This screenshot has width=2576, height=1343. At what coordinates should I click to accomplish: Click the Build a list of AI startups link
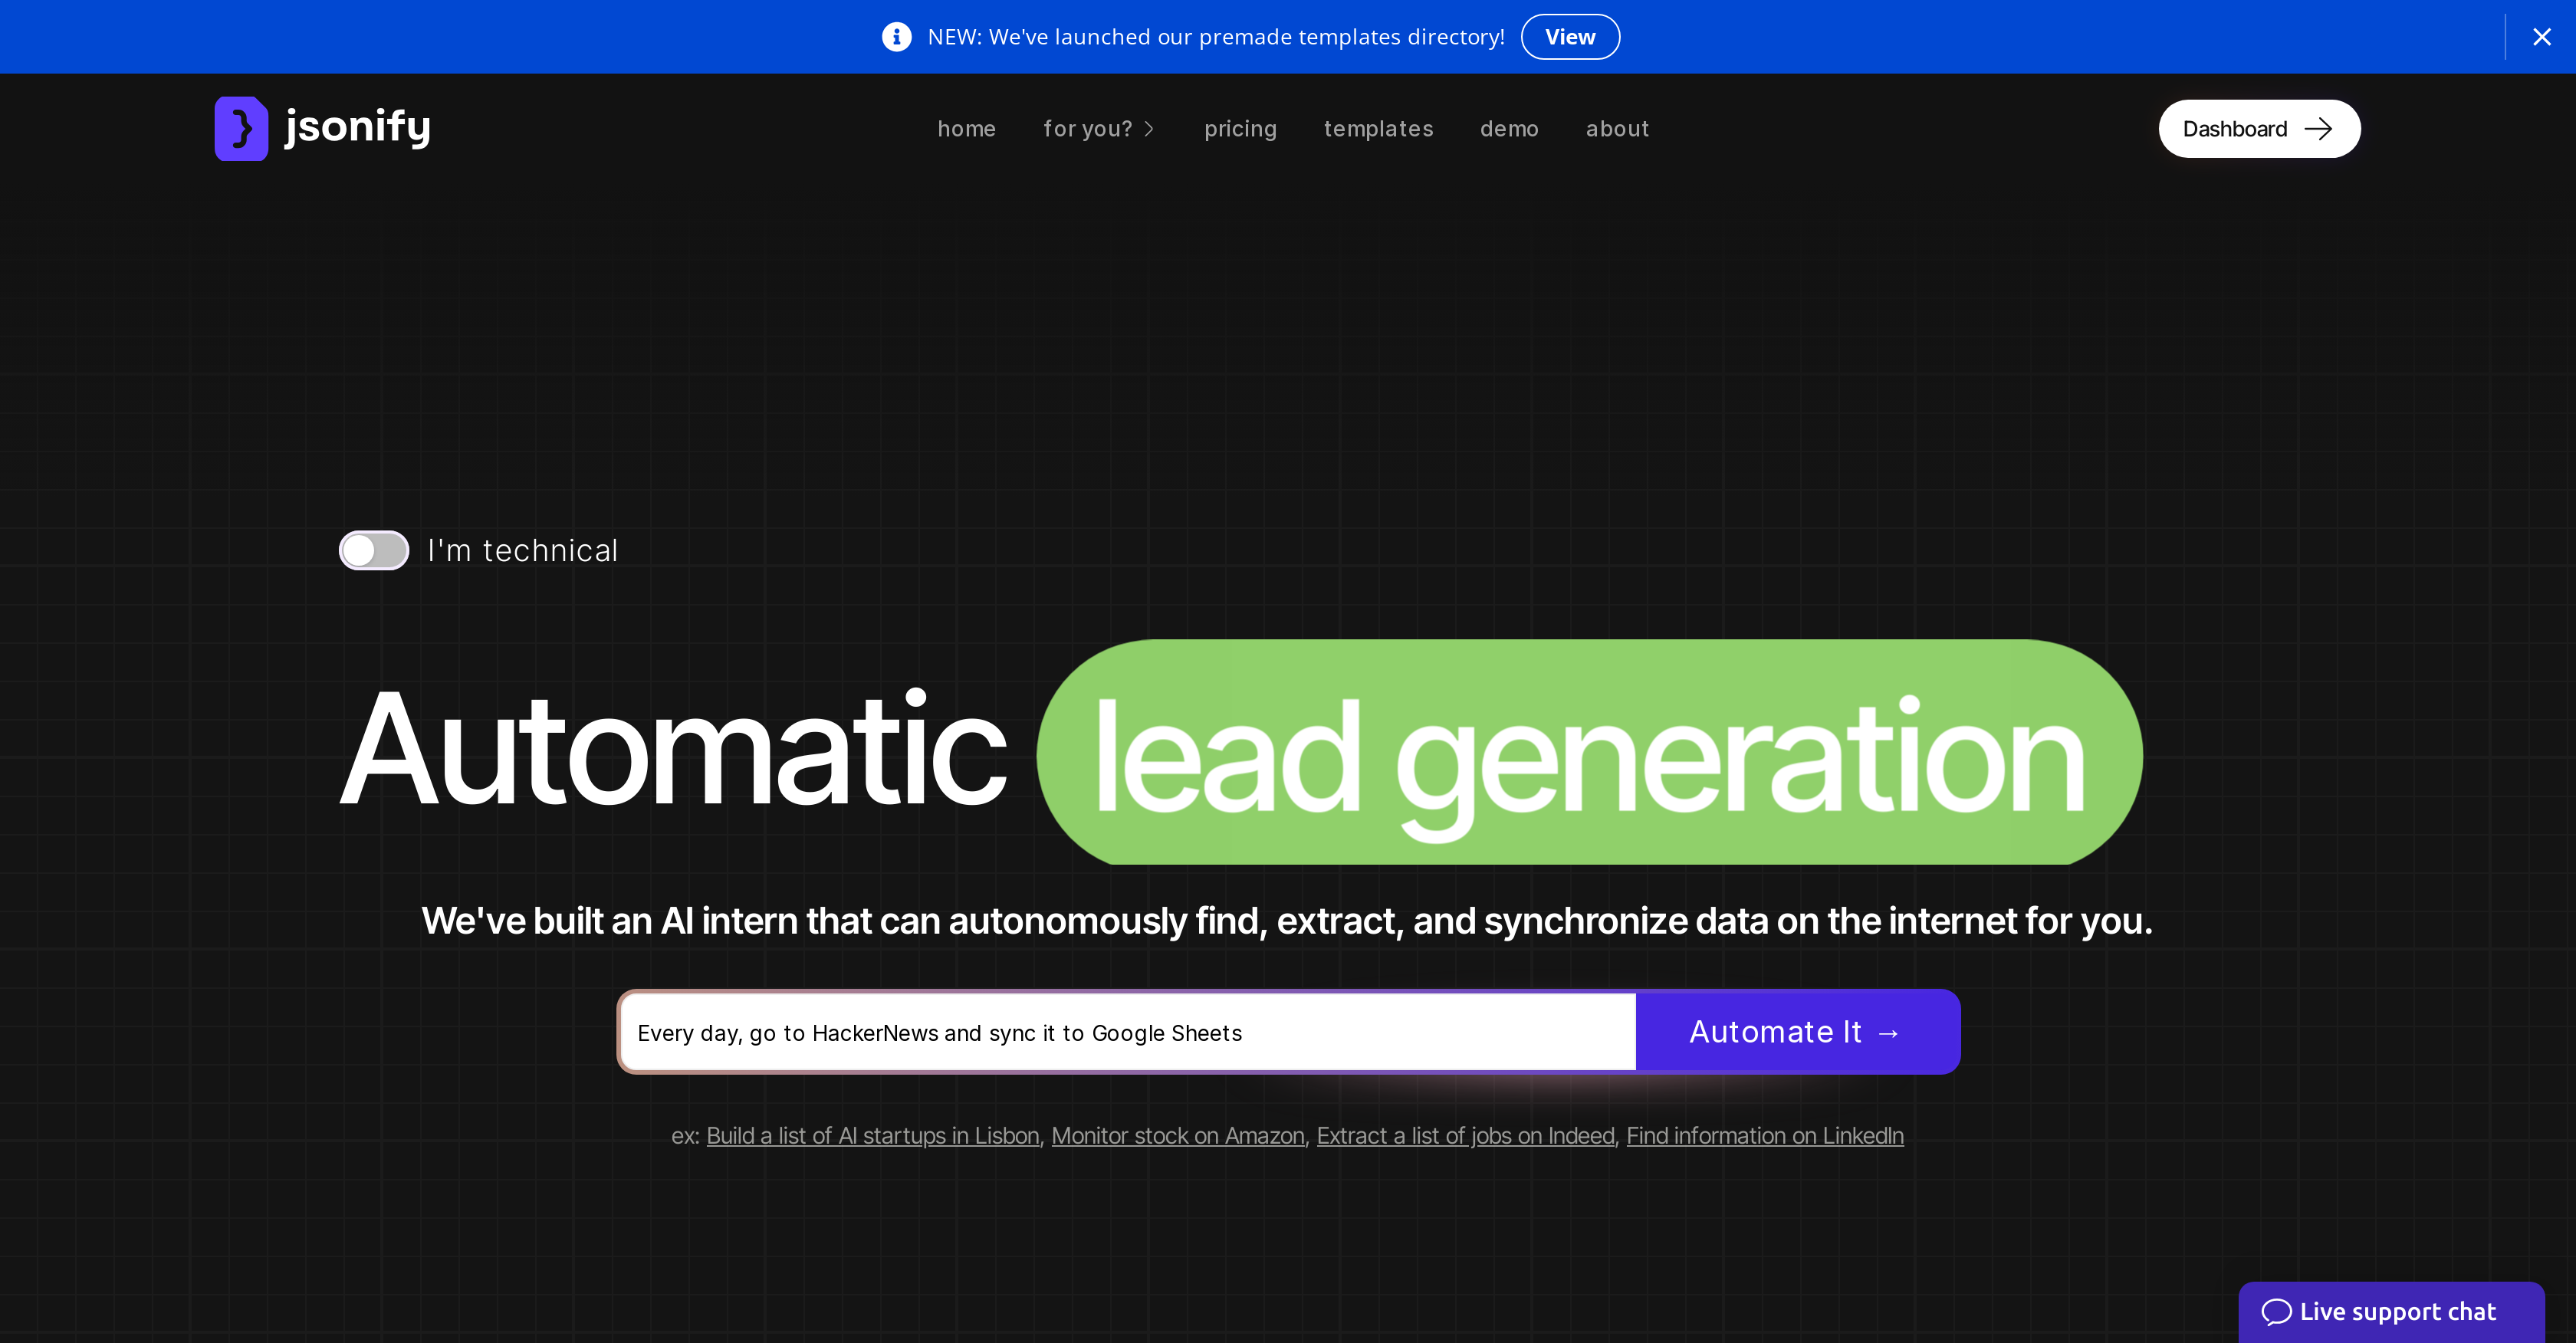872,1135
